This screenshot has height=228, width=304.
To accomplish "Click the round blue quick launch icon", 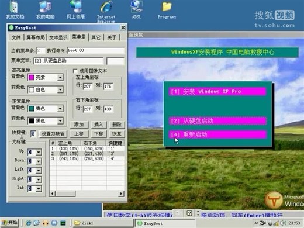I will (54, 223).
